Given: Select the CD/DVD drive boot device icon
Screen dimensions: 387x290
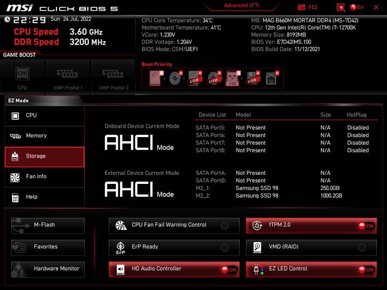Looking at the screenshot, I should [x=175, y=78].
